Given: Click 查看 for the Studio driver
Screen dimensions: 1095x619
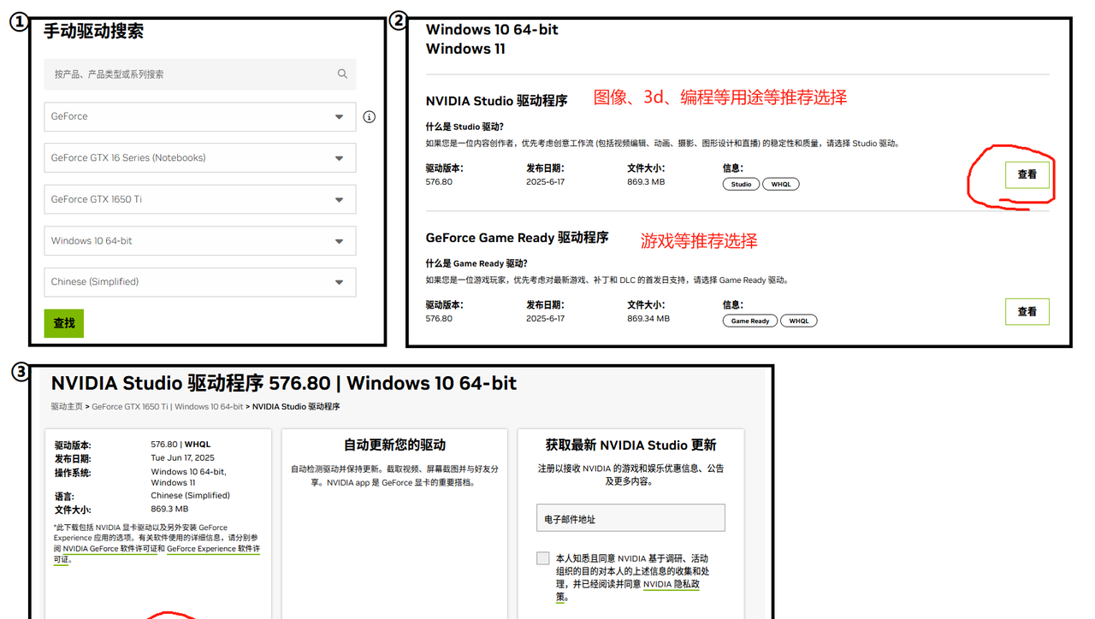Looking at the screenshot, I should [1027, 174].
